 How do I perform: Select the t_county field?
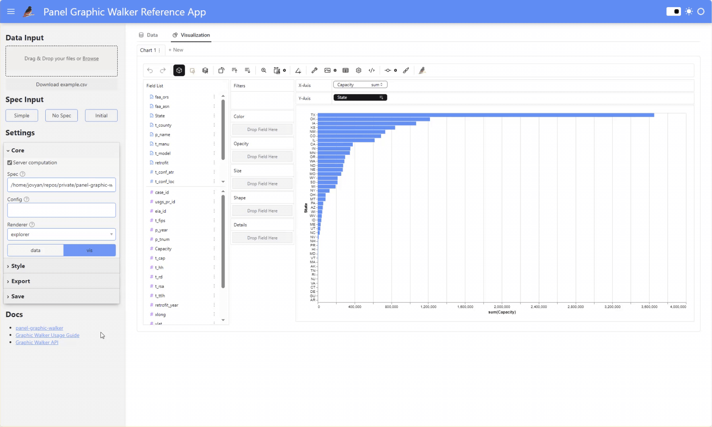pos(163,125)
